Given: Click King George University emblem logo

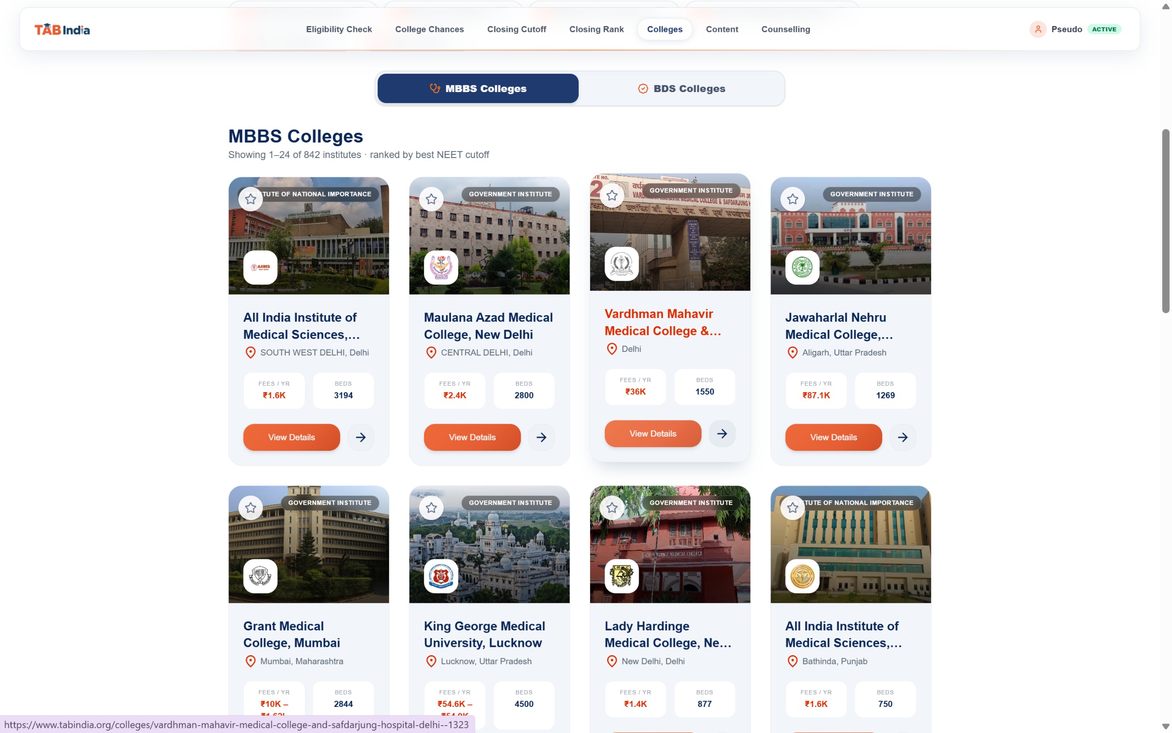Looking at the screenshot, I should [x=441, y=576].
